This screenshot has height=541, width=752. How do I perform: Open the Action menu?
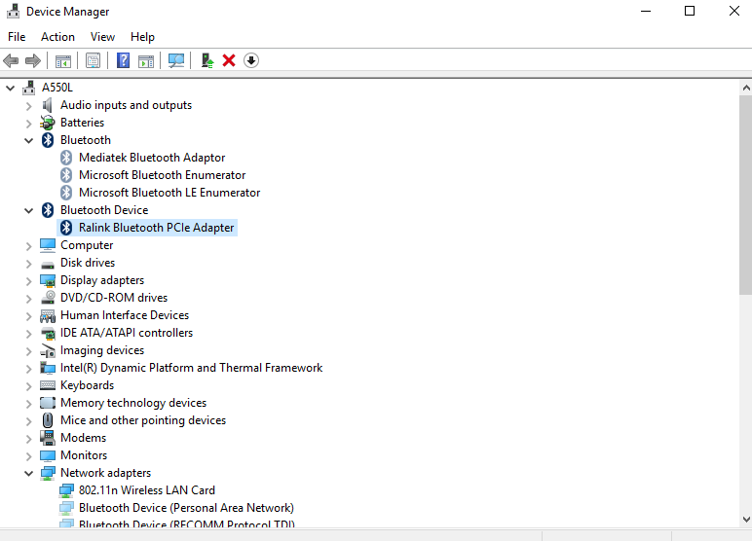point(57,37)
